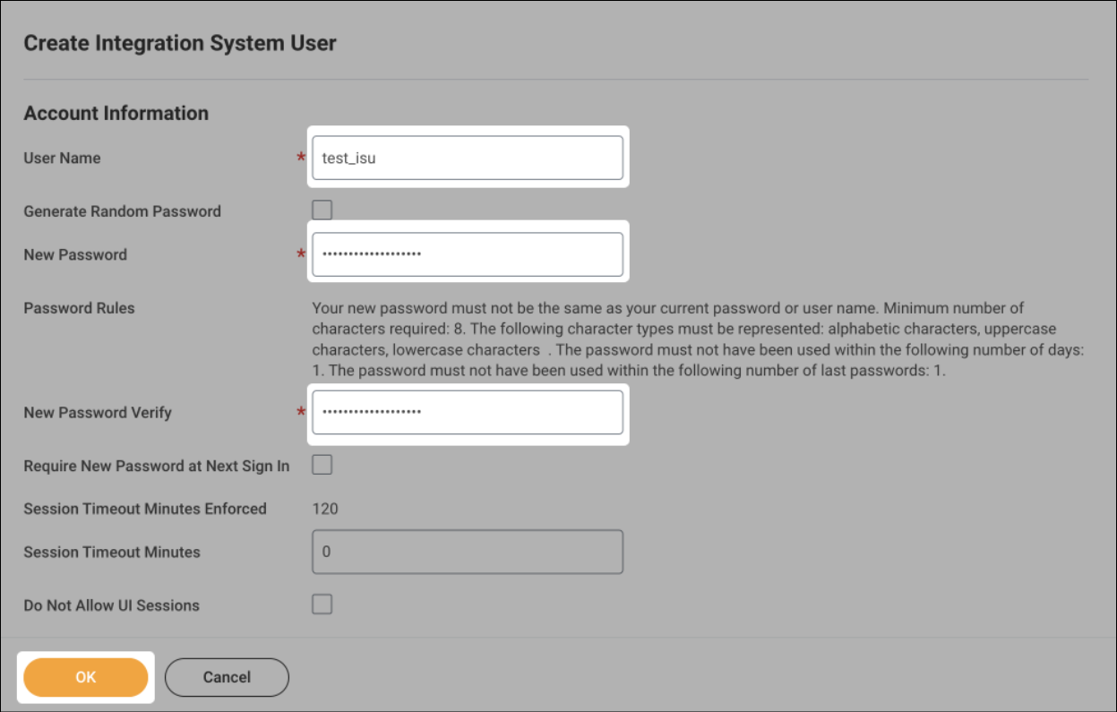Viewport: 1117px width, 712px height.
Task: Click the User Name input field
Action: 467,158
